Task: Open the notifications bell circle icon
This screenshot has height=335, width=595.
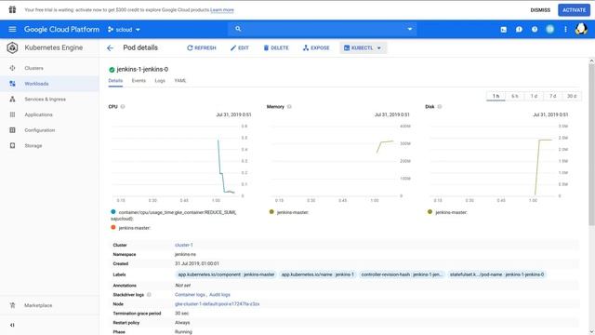Action: coord(549,29)
